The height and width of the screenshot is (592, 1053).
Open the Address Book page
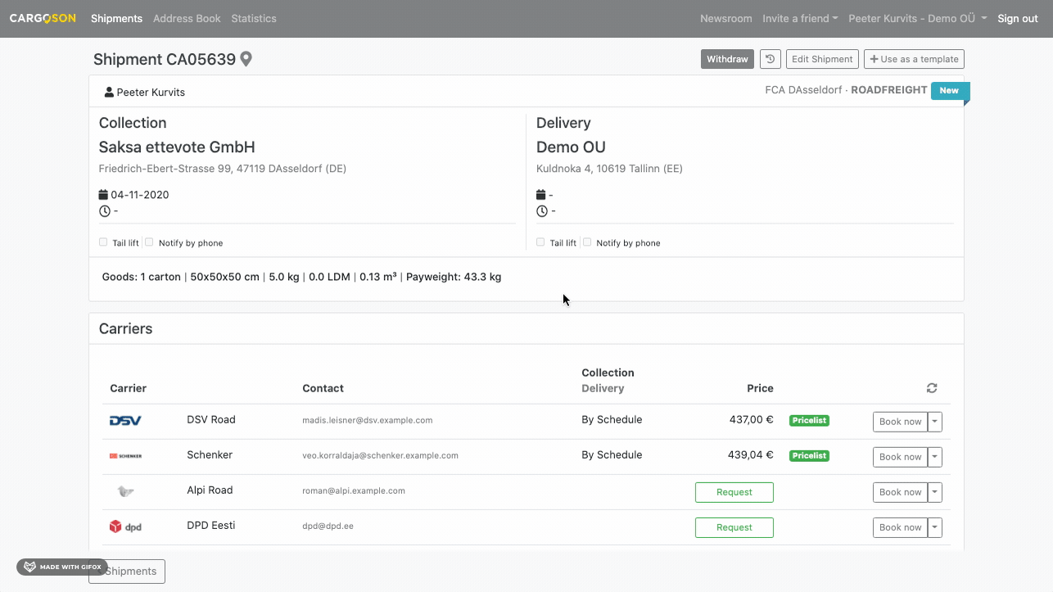click(187, 18)
